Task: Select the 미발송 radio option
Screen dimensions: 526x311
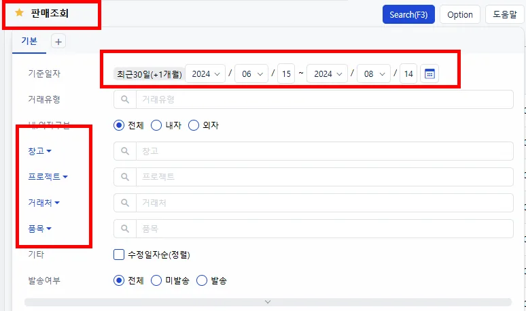Action: click(x=156, y=280)
